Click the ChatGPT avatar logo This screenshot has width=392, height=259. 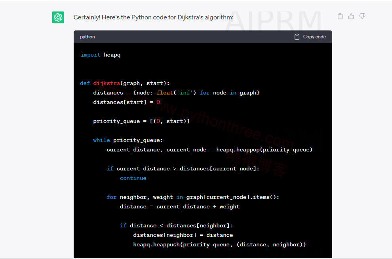(x=58, y=17)
